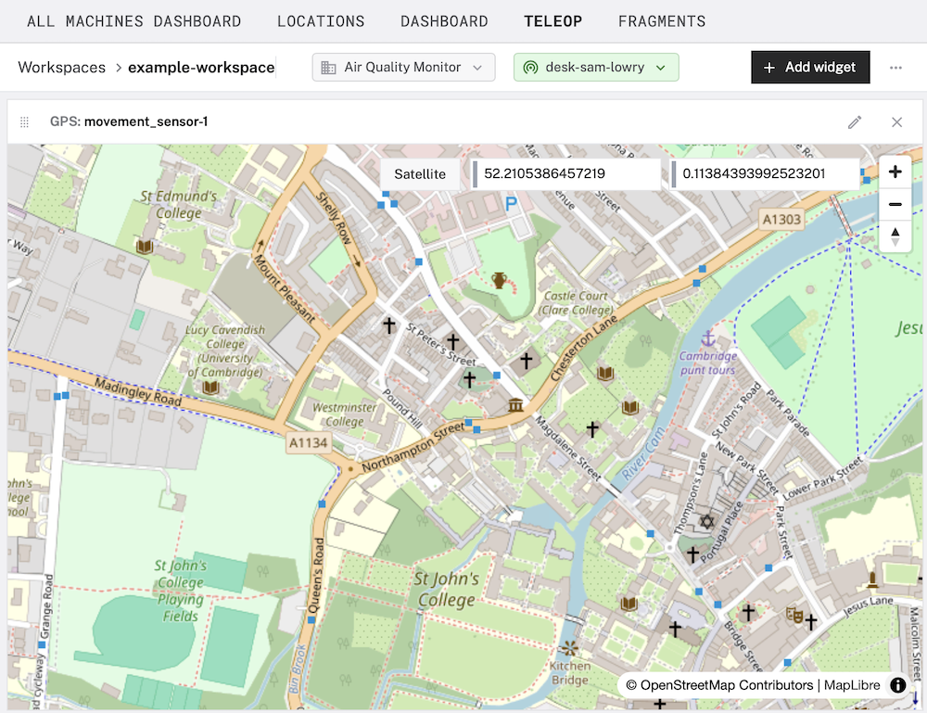The image size is (927, 713).
Task: Grab the GPS widget drag handle dots
Action: (x=24, y=121)
